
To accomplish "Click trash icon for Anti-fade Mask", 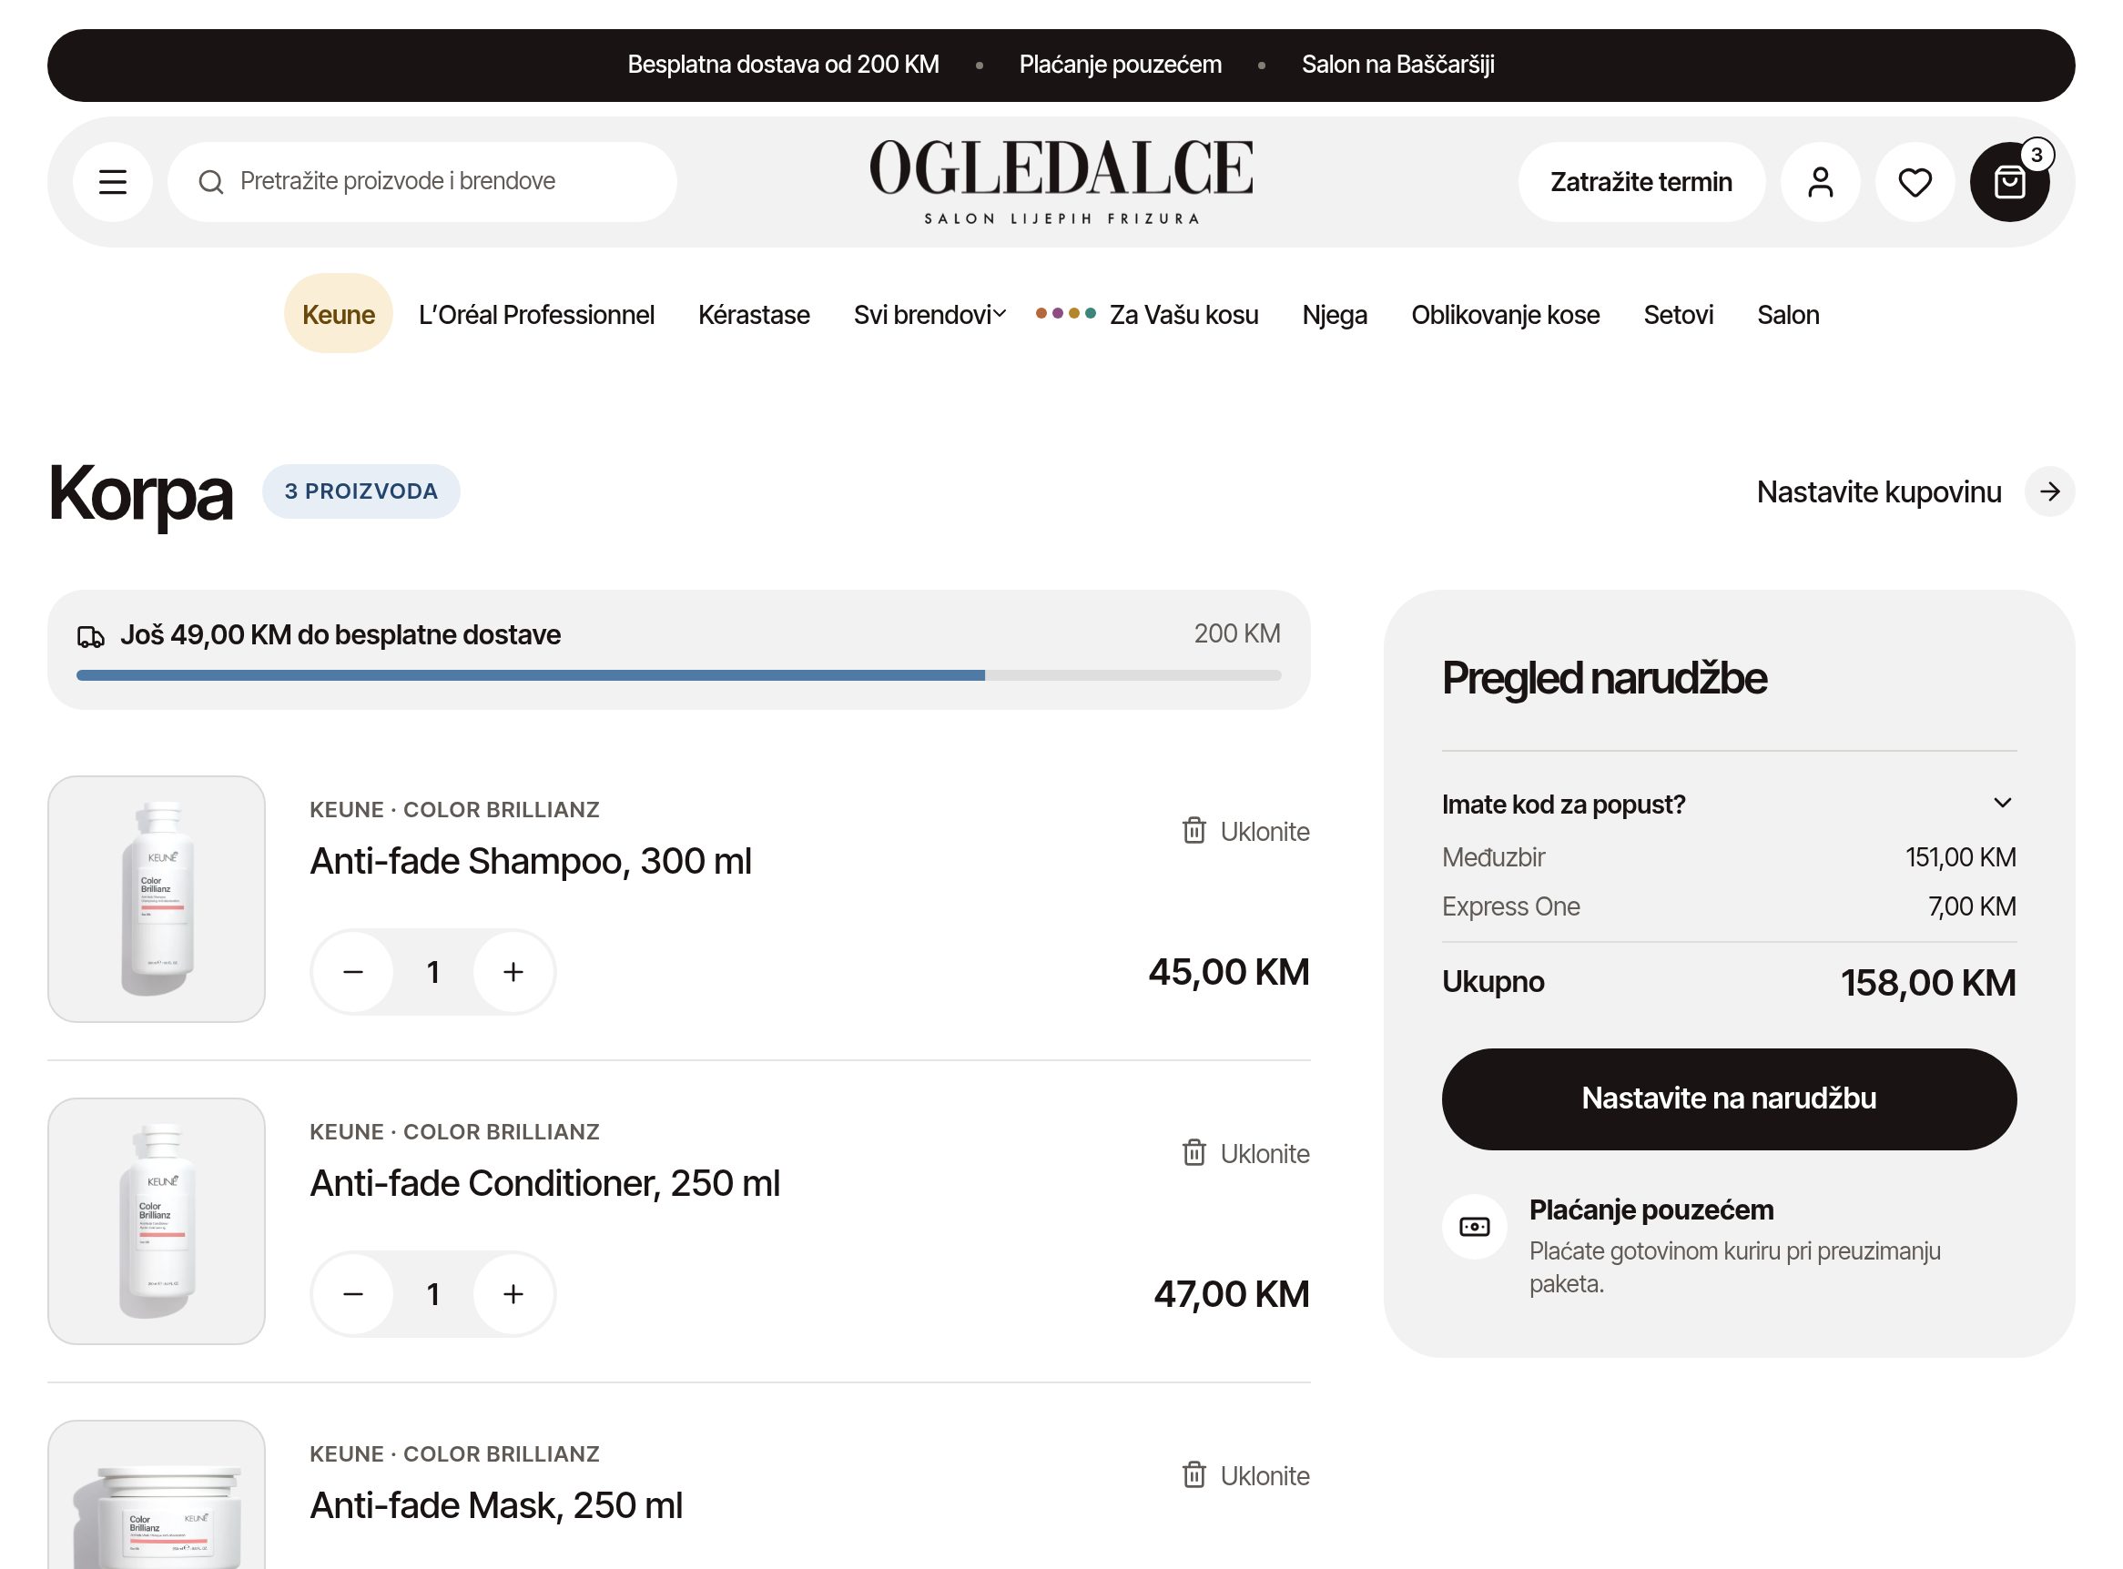I will (1194, 1474).
